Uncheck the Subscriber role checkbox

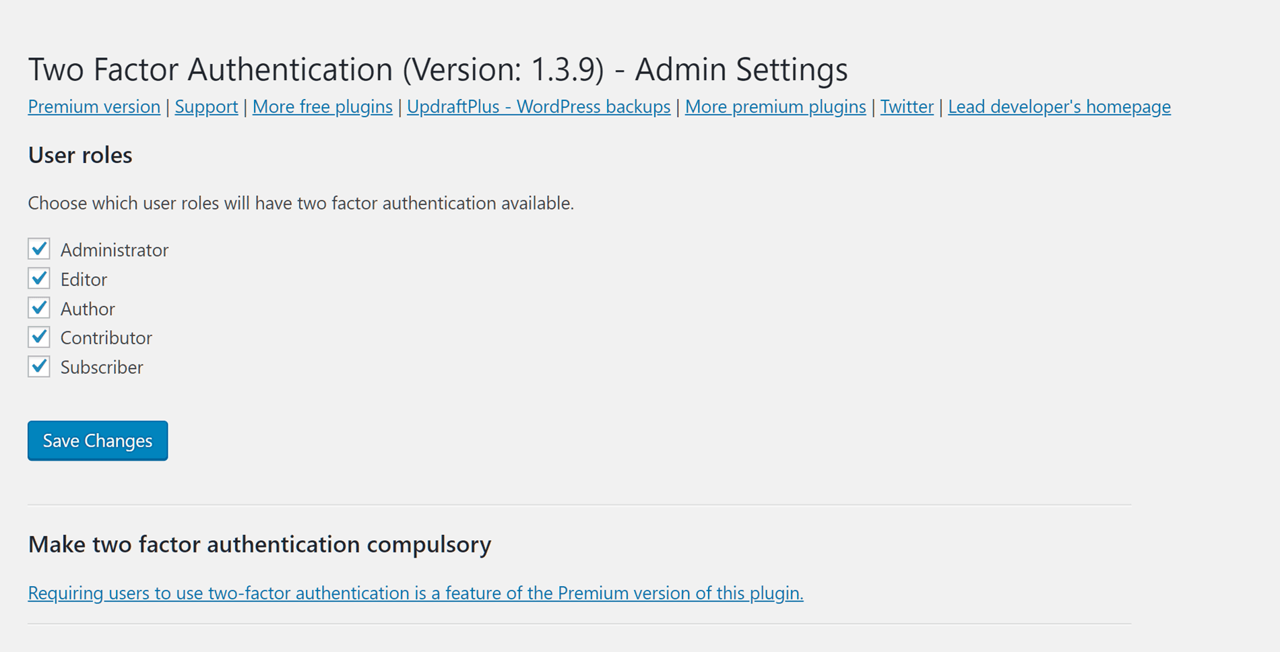click(x=39, y=366)
